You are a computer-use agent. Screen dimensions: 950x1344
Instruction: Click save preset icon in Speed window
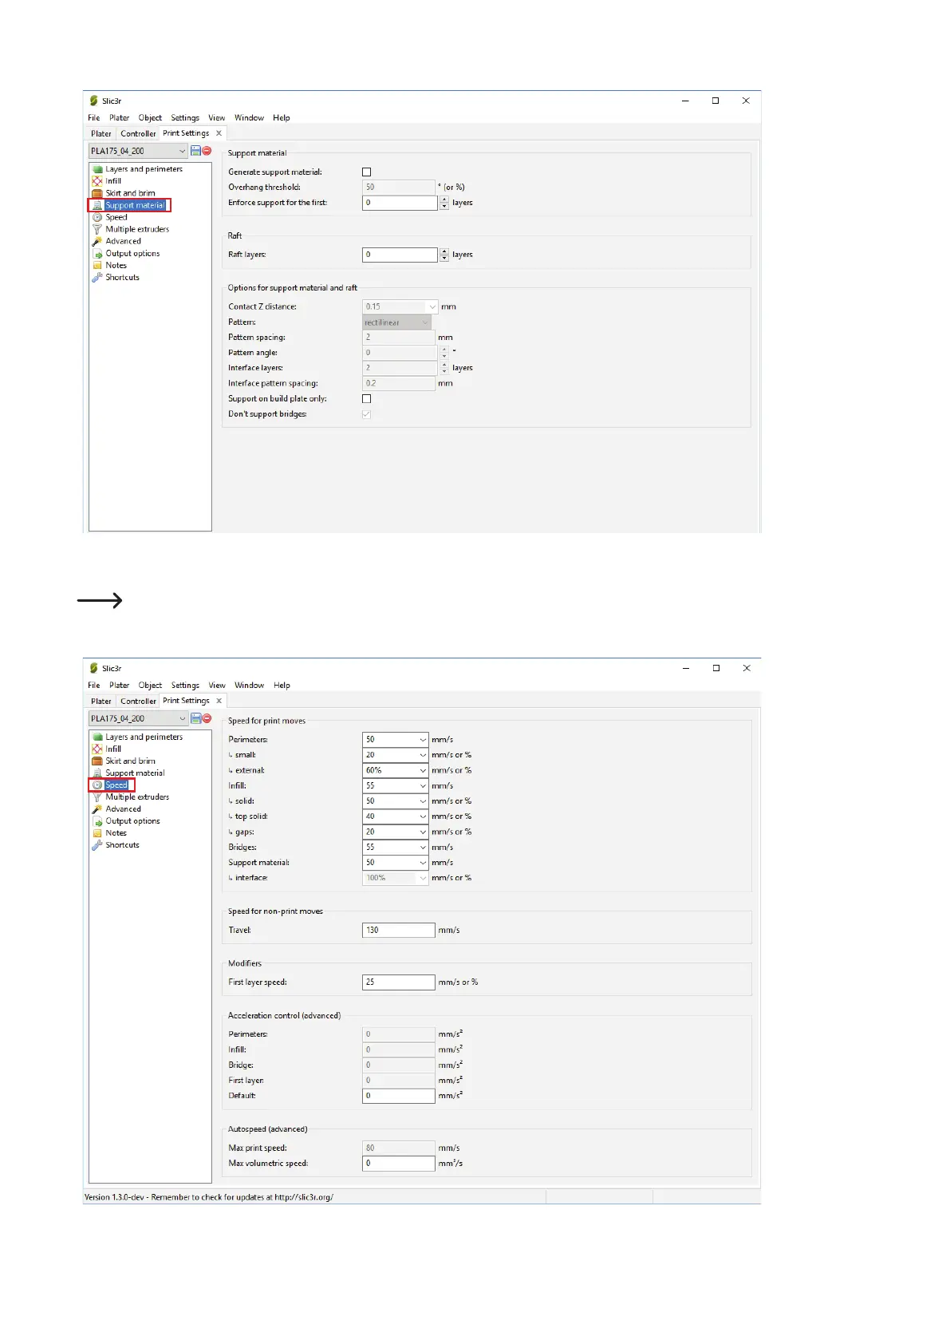(195, 718)
